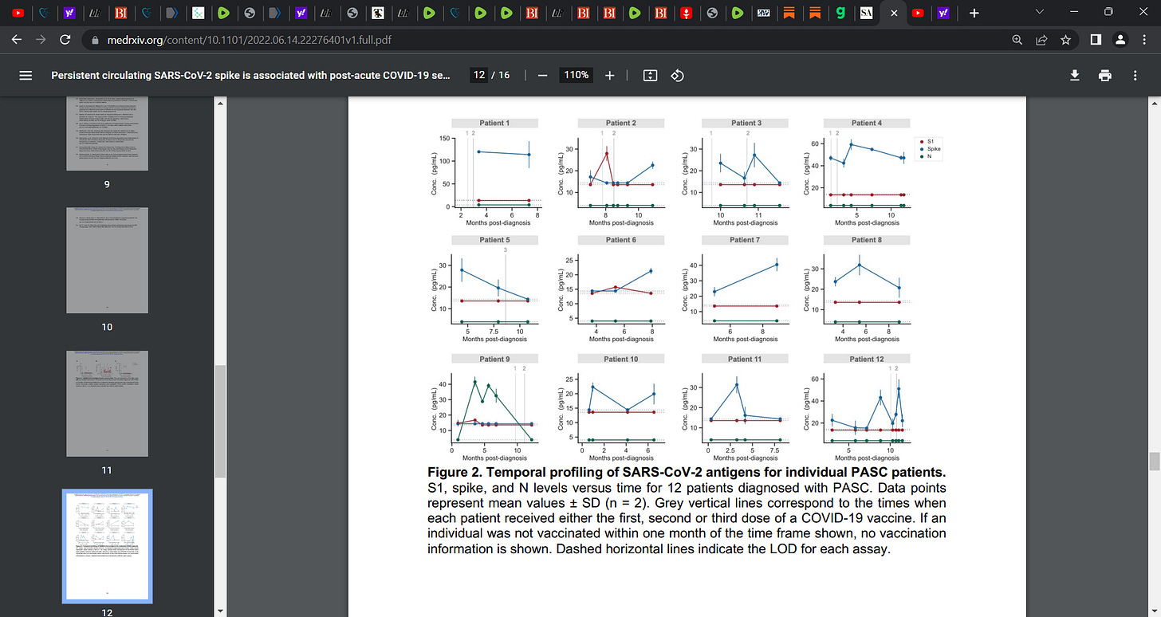Switch to the blue-white striped icon tab
The width and height of the screenshot is (1161, 617).
pyautogui.click(x=763, y=13)
